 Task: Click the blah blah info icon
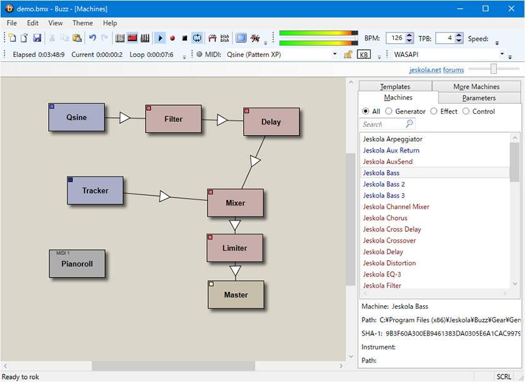(x=224, y=38)
